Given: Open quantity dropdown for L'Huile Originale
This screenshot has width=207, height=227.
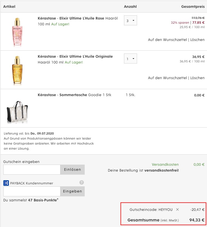Looking at the screenshot, I should (130, 58).
